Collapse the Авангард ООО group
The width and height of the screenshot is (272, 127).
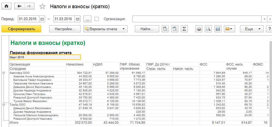4,73
